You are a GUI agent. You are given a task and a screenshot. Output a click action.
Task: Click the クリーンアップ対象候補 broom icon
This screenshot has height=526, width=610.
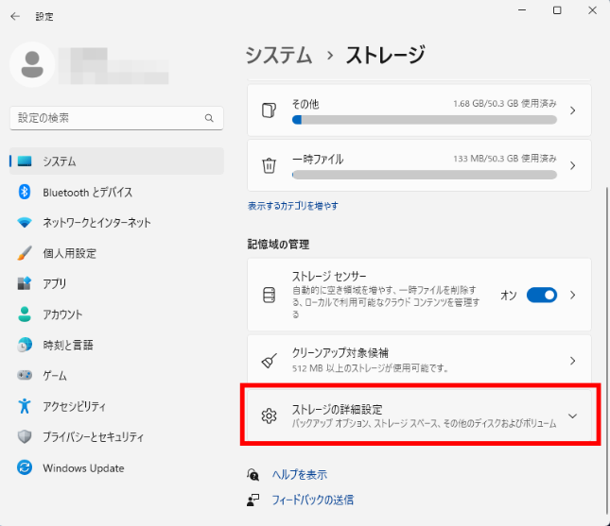(269, 361)
